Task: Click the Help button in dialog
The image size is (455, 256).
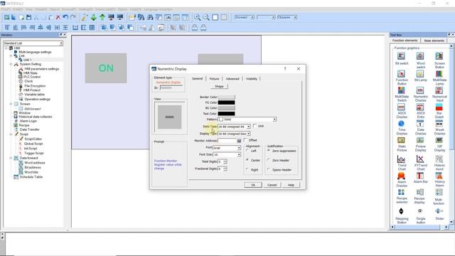Action: pyautogui.click(x=291, y=185)
